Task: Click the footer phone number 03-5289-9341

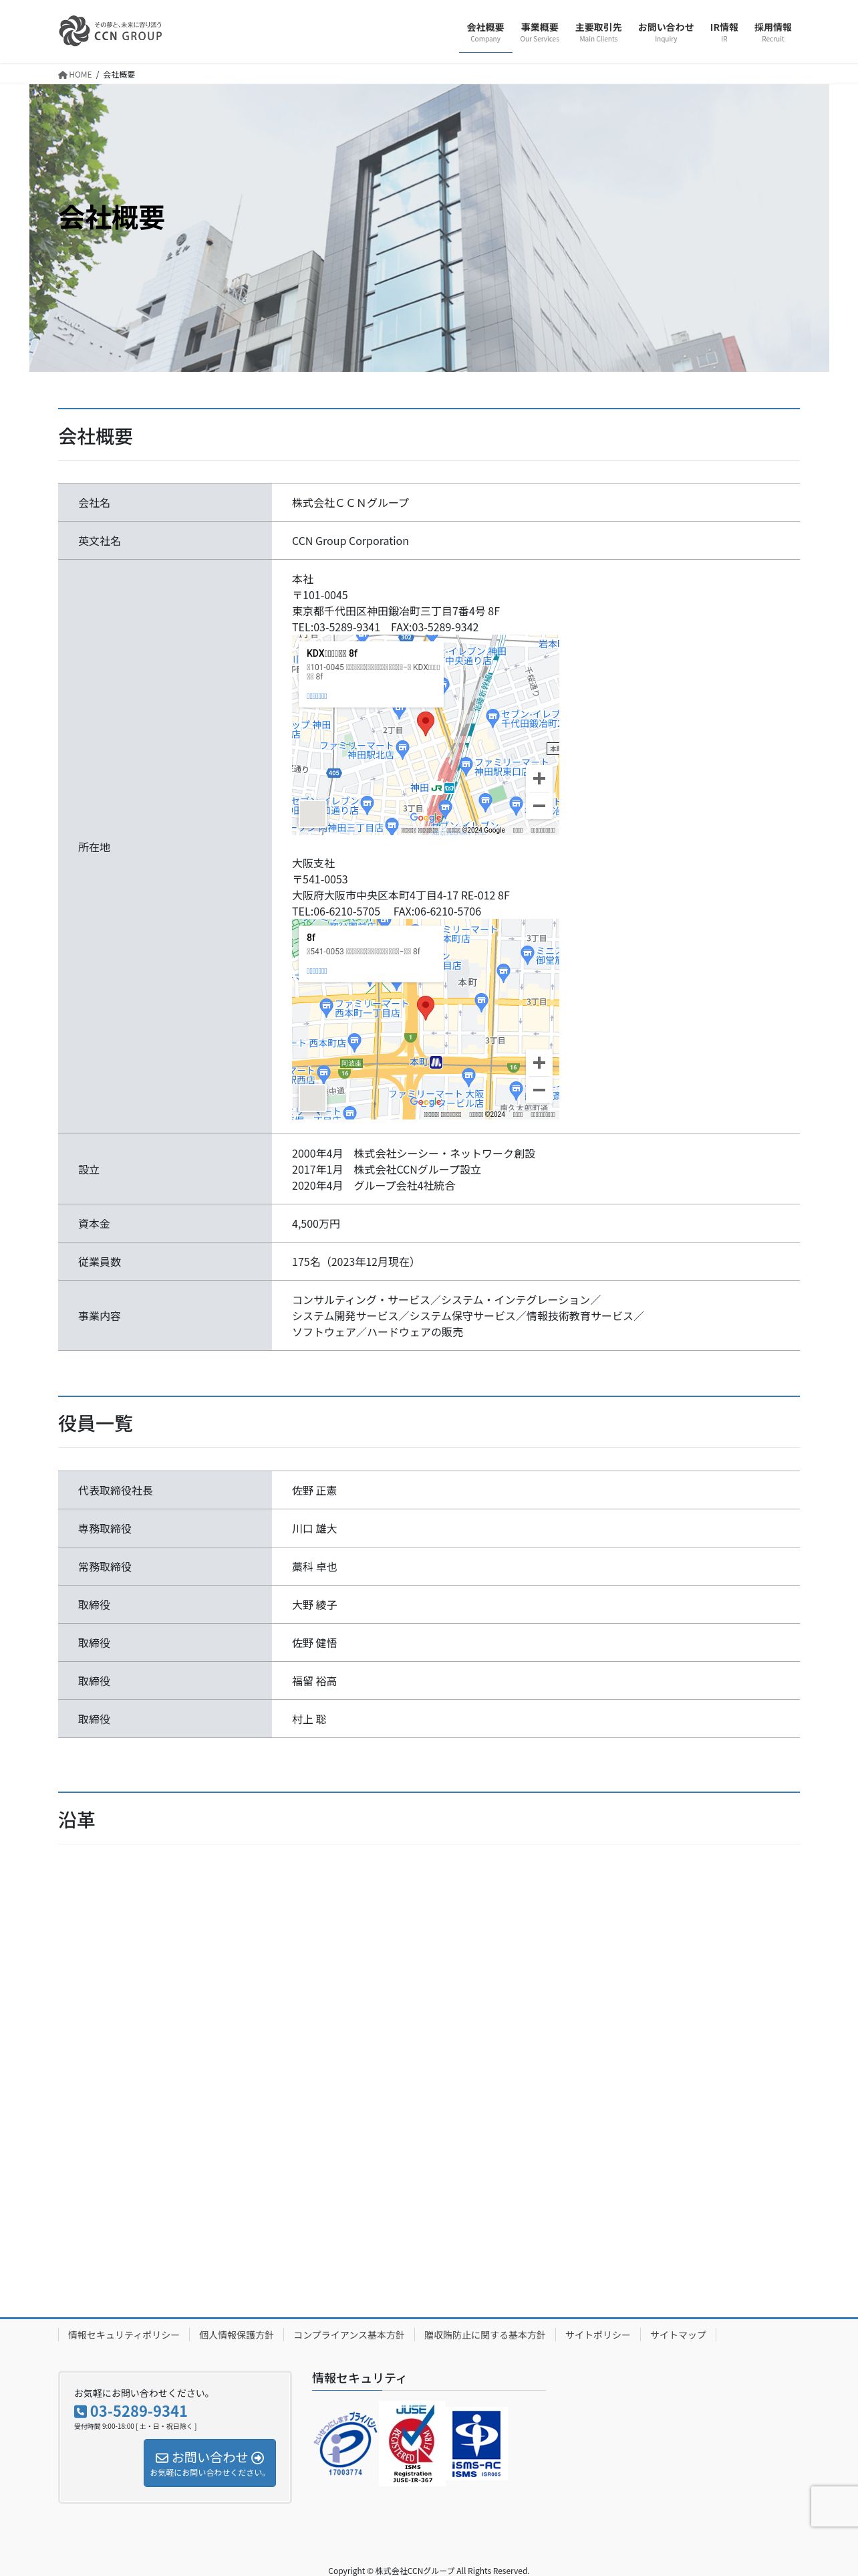Action: pos(131,2411)
